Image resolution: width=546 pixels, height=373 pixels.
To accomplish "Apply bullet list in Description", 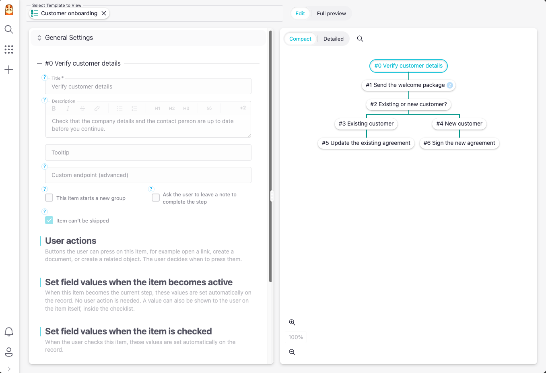I will pos(120,108).
